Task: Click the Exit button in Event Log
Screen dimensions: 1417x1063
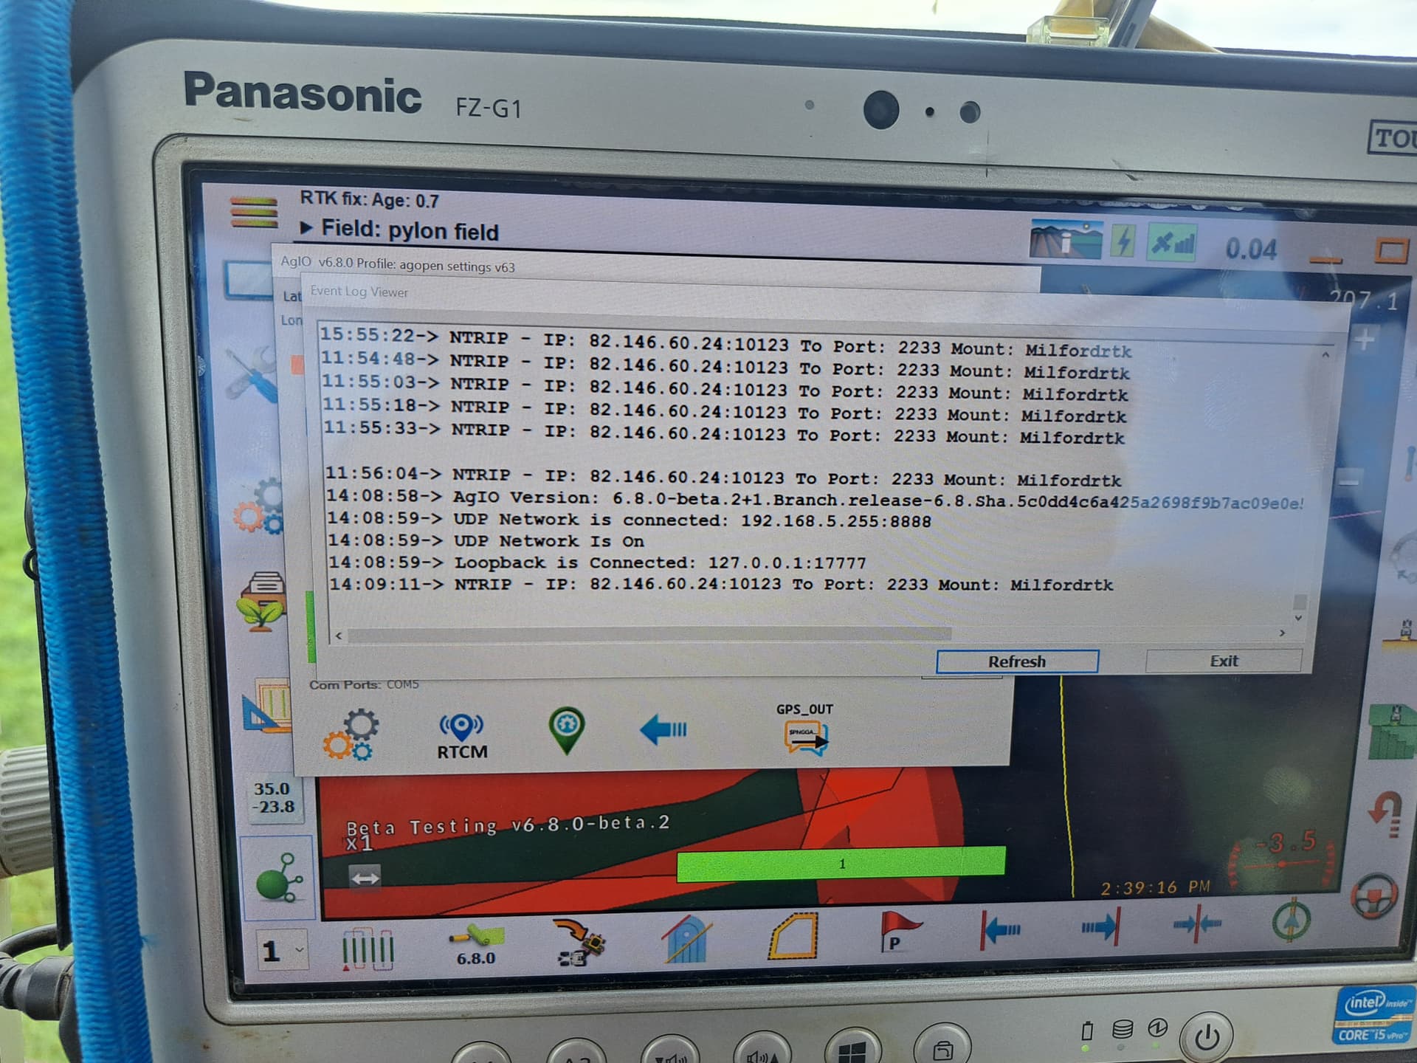Action: (1223, 661)
